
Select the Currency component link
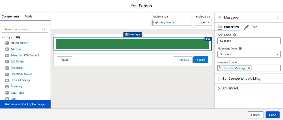[16, 86]
